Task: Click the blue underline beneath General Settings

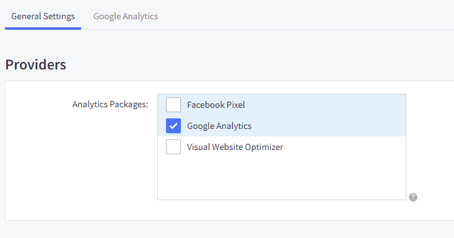Action: coord(43,29)
